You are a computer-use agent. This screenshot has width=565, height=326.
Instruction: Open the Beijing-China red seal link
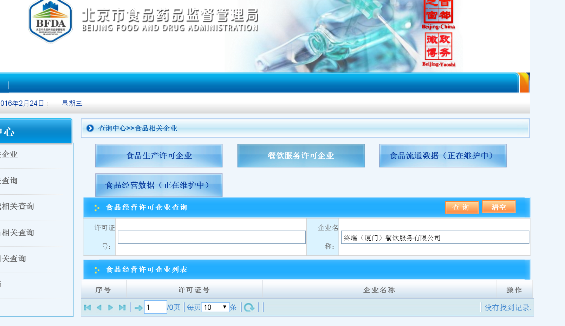tap(438, 13)
